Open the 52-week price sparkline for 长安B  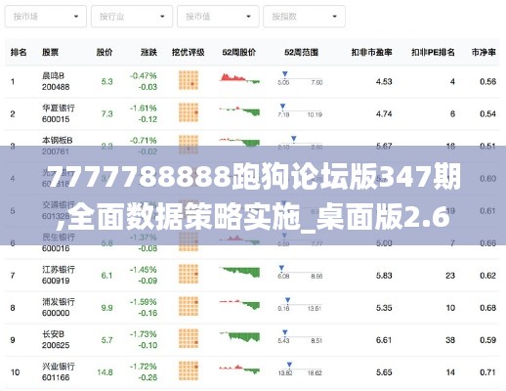point(239,337)
